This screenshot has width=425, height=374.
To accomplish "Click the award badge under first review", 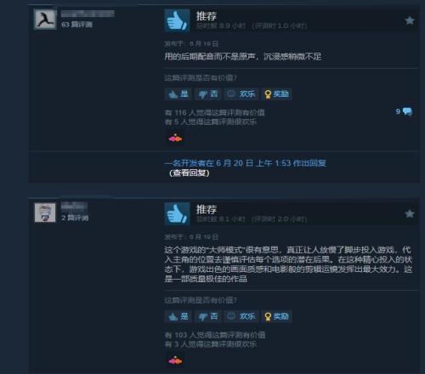I will point(175,139).
